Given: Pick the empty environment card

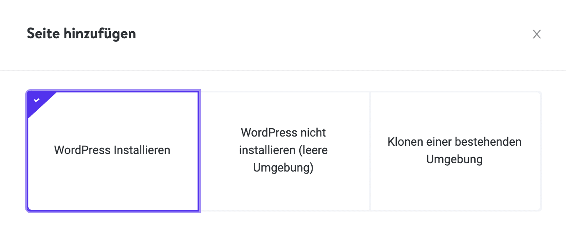Looking at the screenshot, I should (x=283, y=187).
